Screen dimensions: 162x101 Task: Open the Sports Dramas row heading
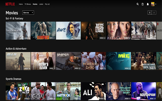13,79
